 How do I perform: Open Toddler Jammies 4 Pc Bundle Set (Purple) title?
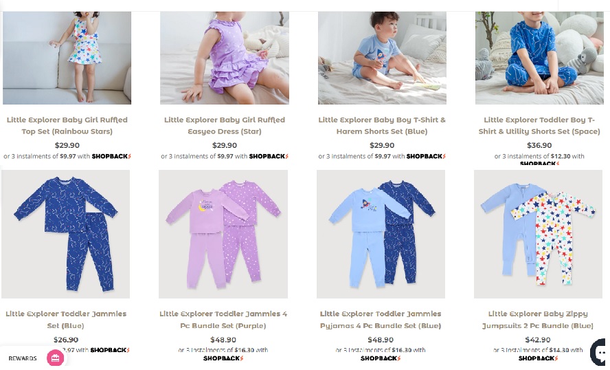tap(223, 319)
